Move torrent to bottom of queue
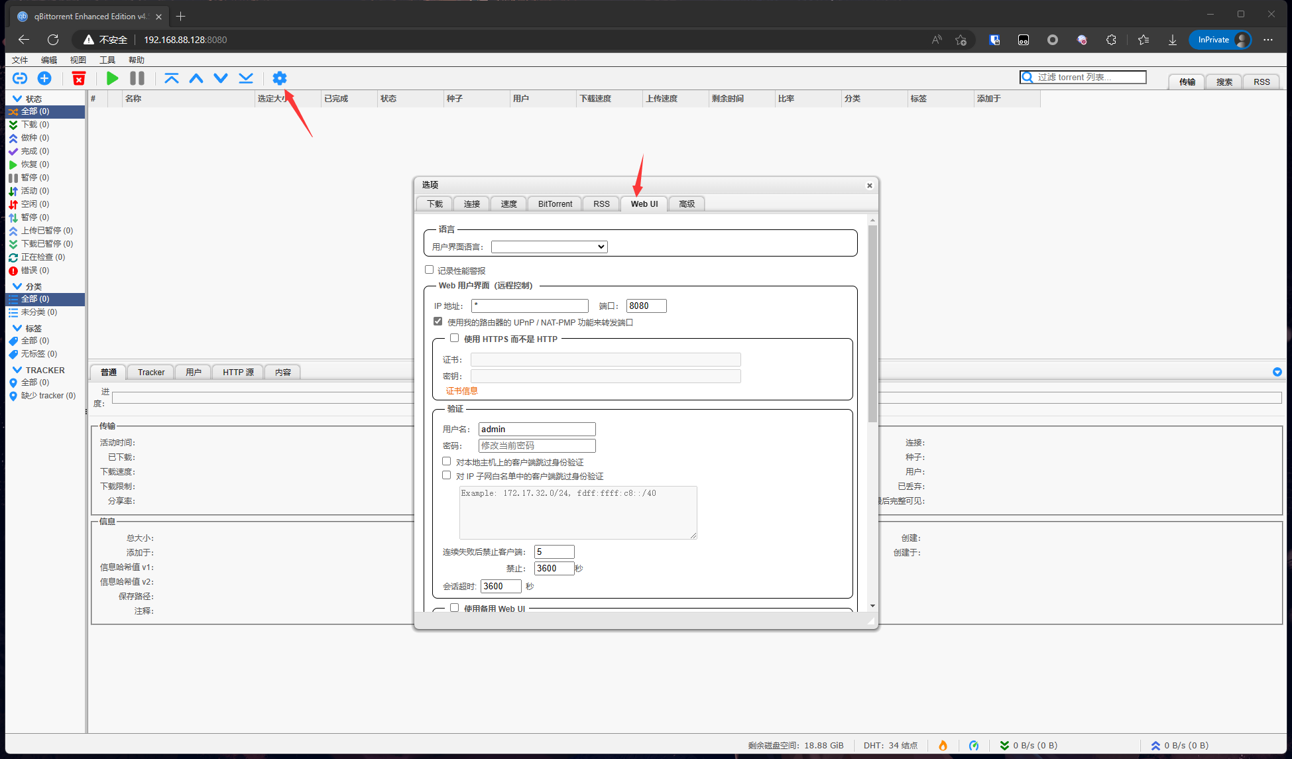This screenshot has width=1292, height=759. [x=246, y=78]
